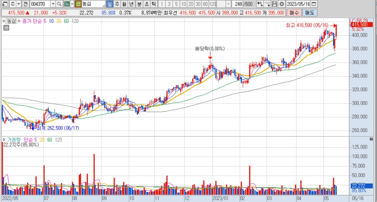Click the 248 candle count input field

(x=238, y=4)
